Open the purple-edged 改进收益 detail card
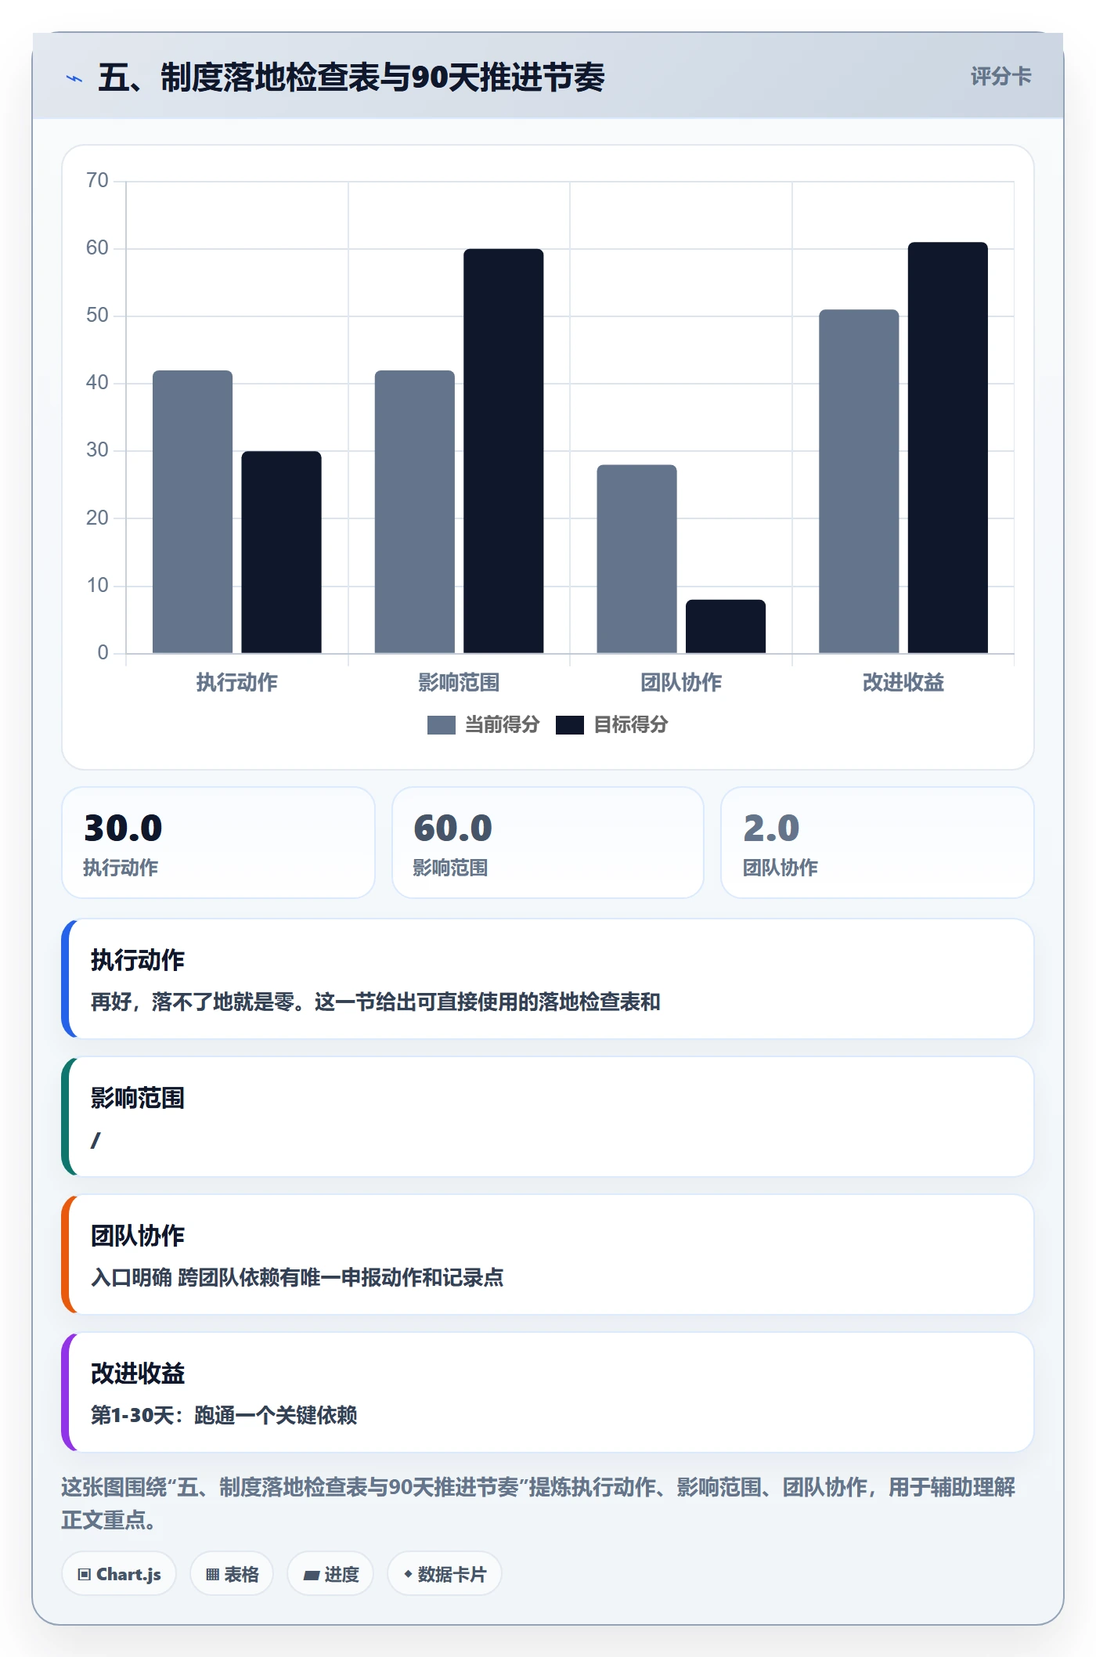 click(548, 1392)
